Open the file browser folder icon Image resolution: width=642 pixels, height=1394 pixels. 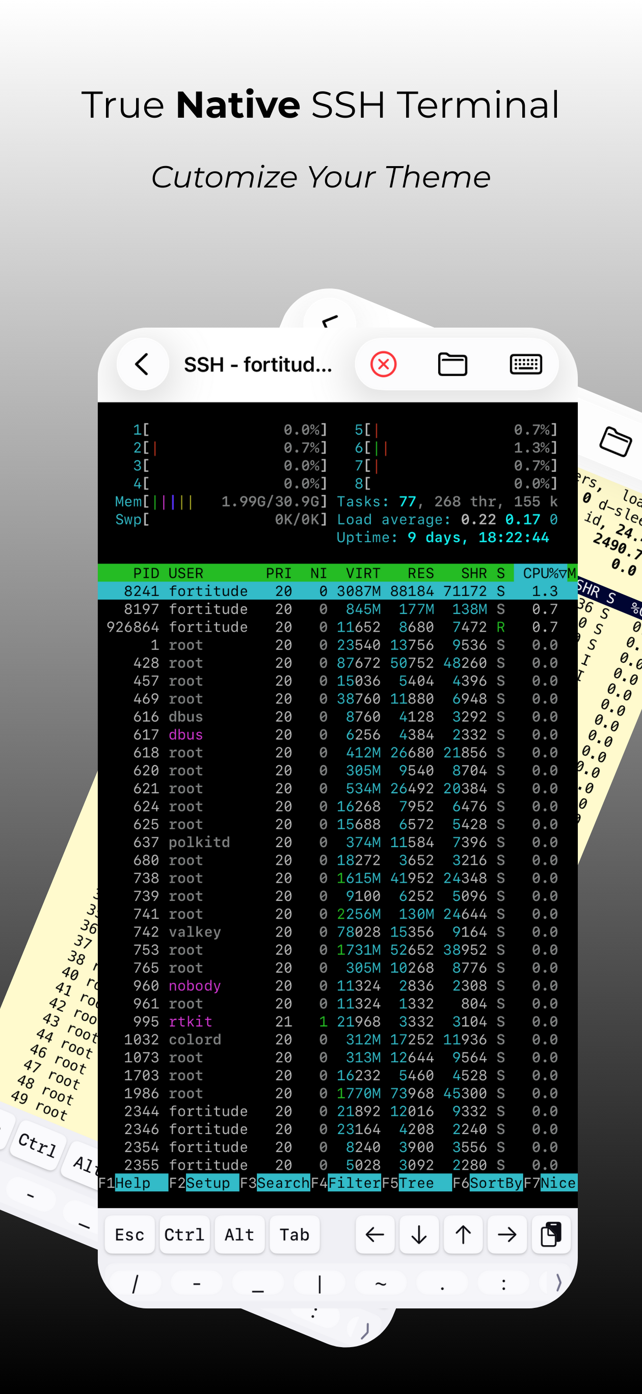(452, 364)
